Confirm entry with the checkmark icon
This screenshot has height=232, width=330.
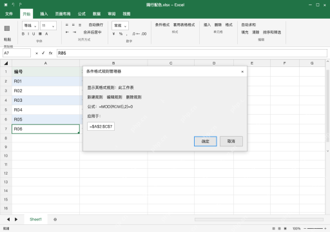coord(43,53)
